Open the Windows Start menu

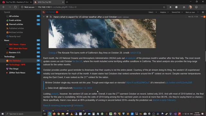[x=2, y=114]
